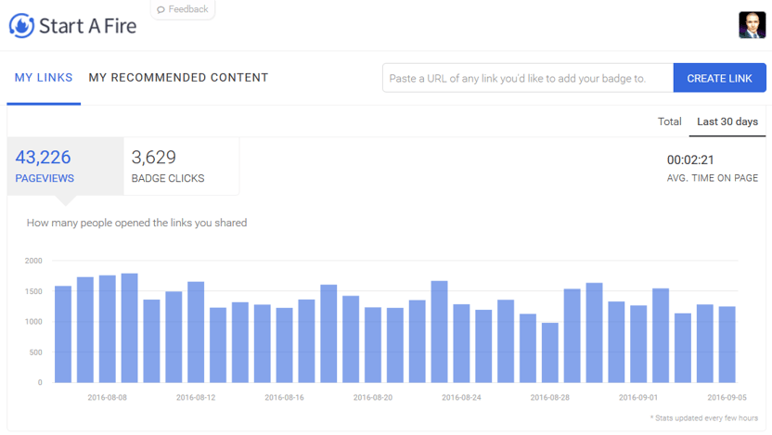Screen dimensions: 772x435
Task: Click the Start A Fire title text
Action: (87, 26)
